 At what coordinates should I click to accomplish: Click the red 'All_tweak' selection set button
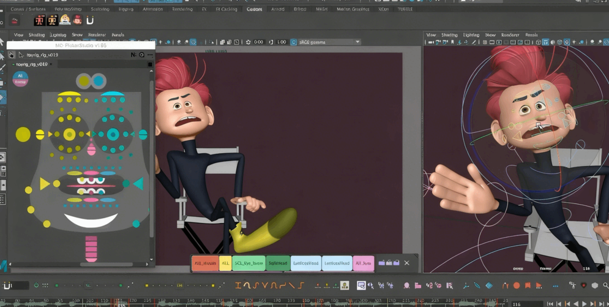(205, 263)
